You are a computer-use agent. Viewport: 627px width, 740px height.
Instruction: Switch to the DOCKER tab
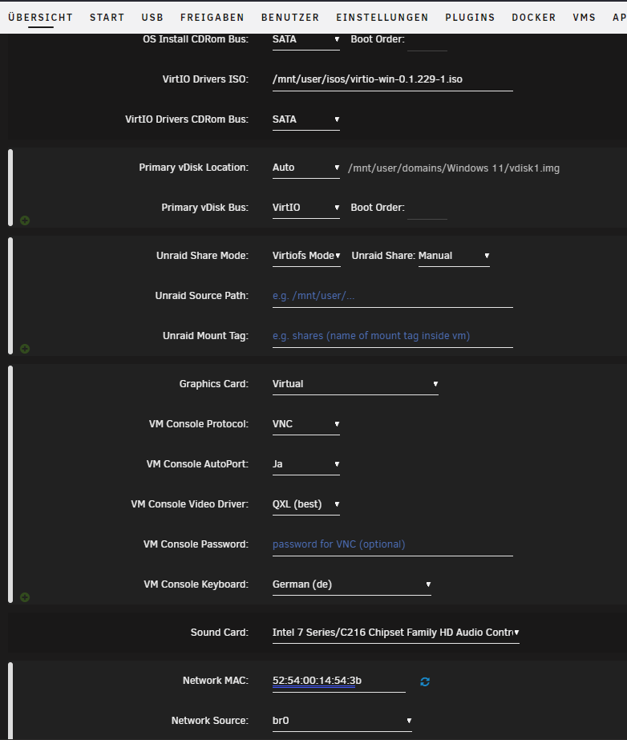533,18
